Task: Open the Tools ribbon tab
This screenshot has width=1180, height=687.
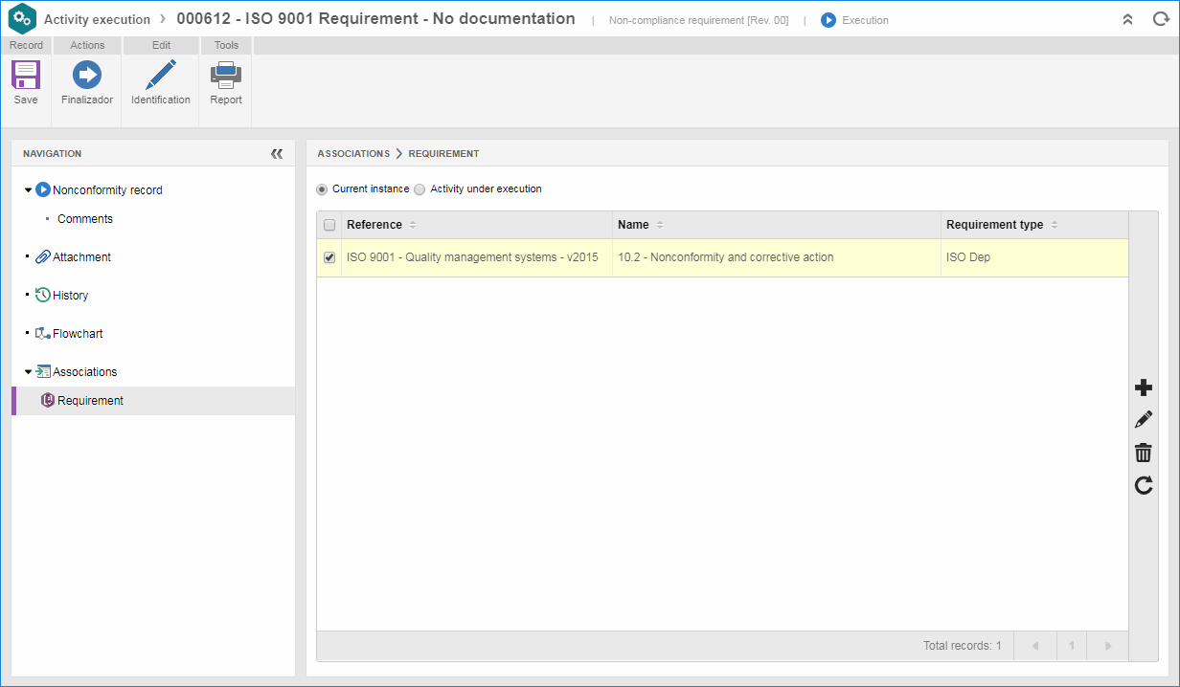Action: (226, 45)
